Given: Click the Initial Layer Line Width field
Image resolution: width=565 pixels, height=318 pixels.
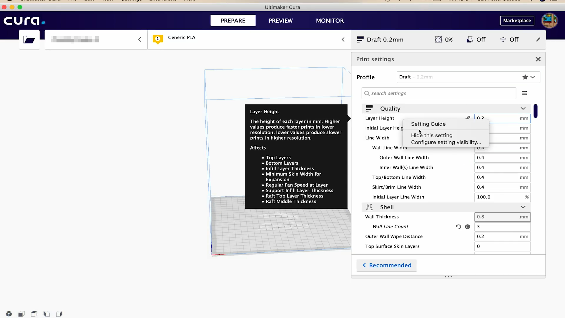Looking at the screenshot, I should [502, 197].
